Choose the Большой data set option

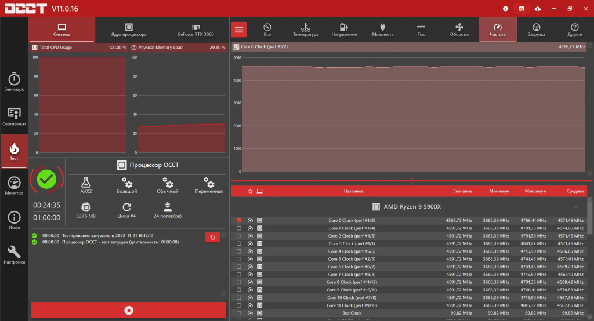(127, 185)
